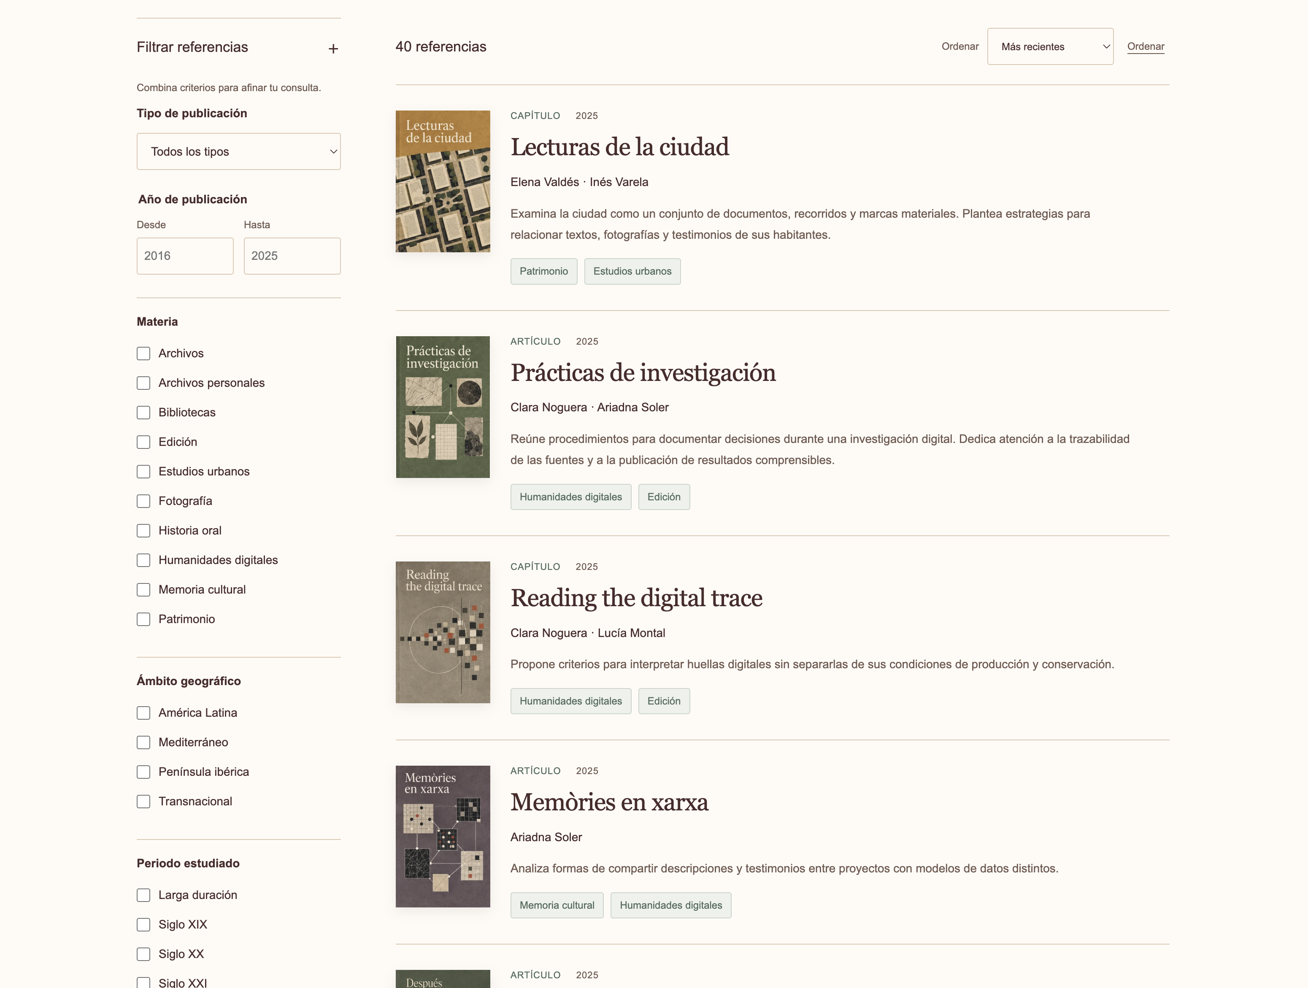Open the Todos los tipos dropdown
This screenshot has width=1308, height=988.
click(238, 151)
